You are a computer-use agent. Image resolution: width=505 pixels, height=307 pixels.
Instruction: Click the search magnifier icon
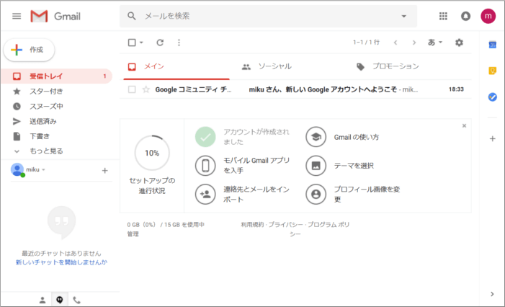point(131,16)
